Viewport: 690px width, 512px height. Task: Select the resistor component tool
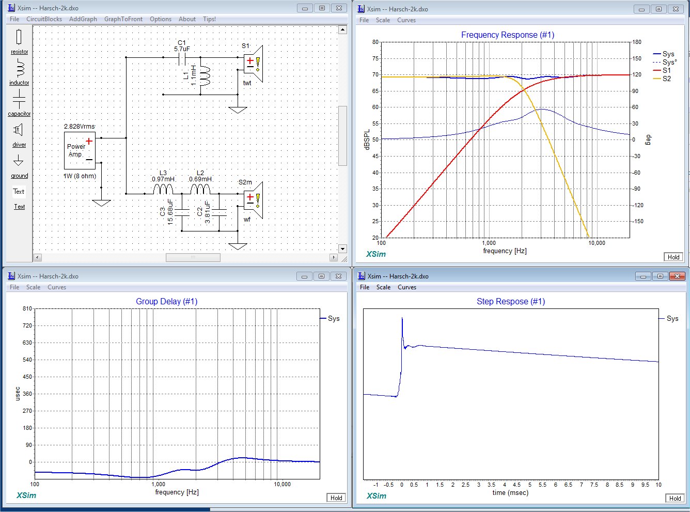[x=19, y=41]
